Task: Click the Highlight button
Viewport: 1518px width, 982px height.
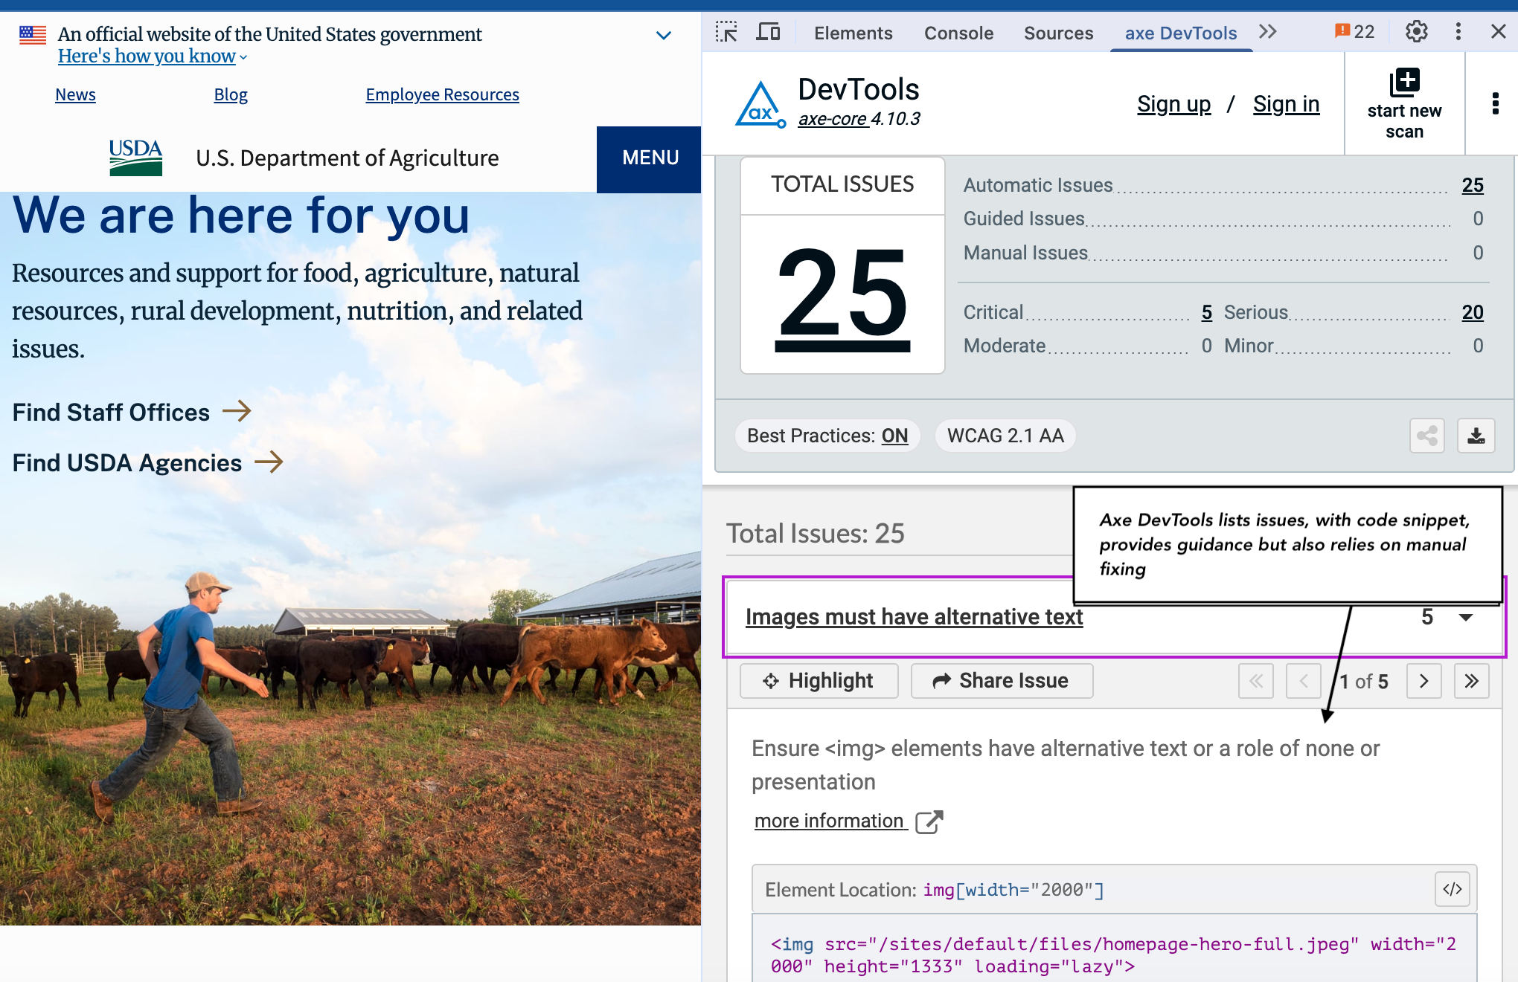Action: (x=819, y=681)
